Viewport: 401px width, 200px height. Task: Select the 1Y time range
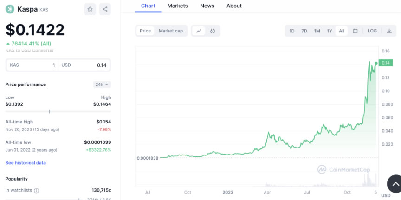click(330, 31)
